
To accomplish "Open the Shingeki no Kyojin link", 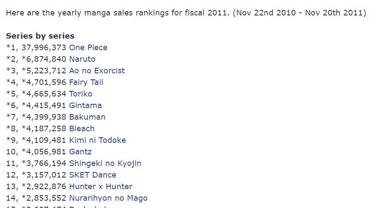I will [105, 163].
